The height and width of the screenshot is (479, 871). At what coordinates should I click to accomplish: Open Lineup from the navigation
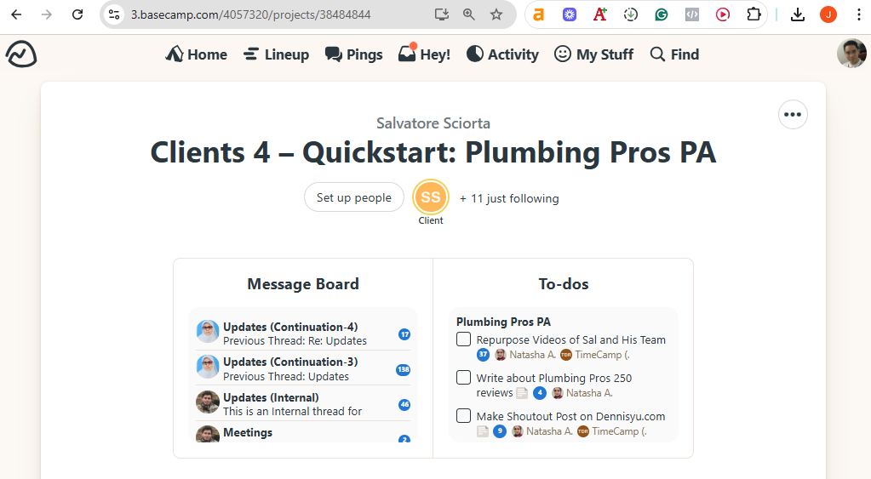276,54
